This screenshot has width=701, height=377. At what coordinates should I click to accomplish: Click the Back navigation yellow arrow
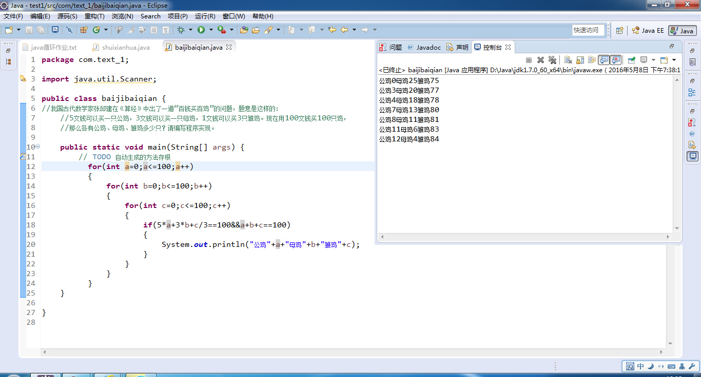[x=344, y=30]
